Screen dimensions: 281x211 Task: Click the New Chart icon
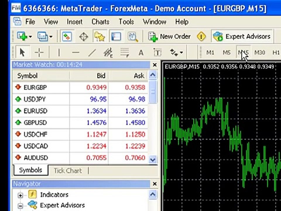click(x=22, y=36)
